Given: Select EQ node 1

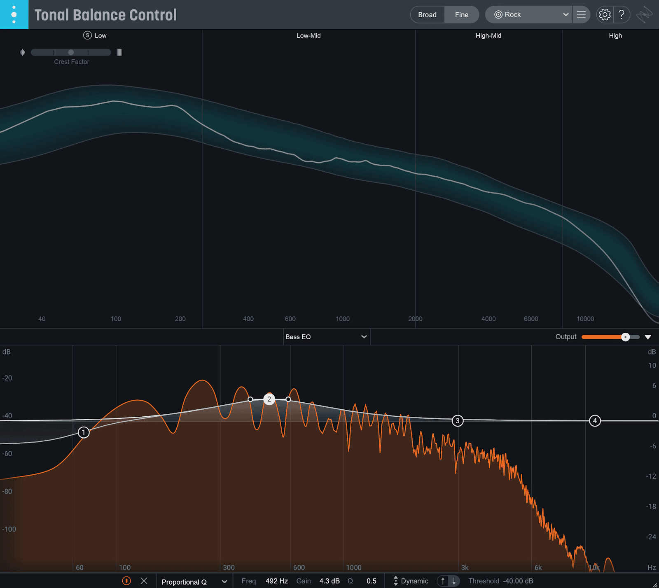Looking at the screenshot, I should [x=84, y=432].
